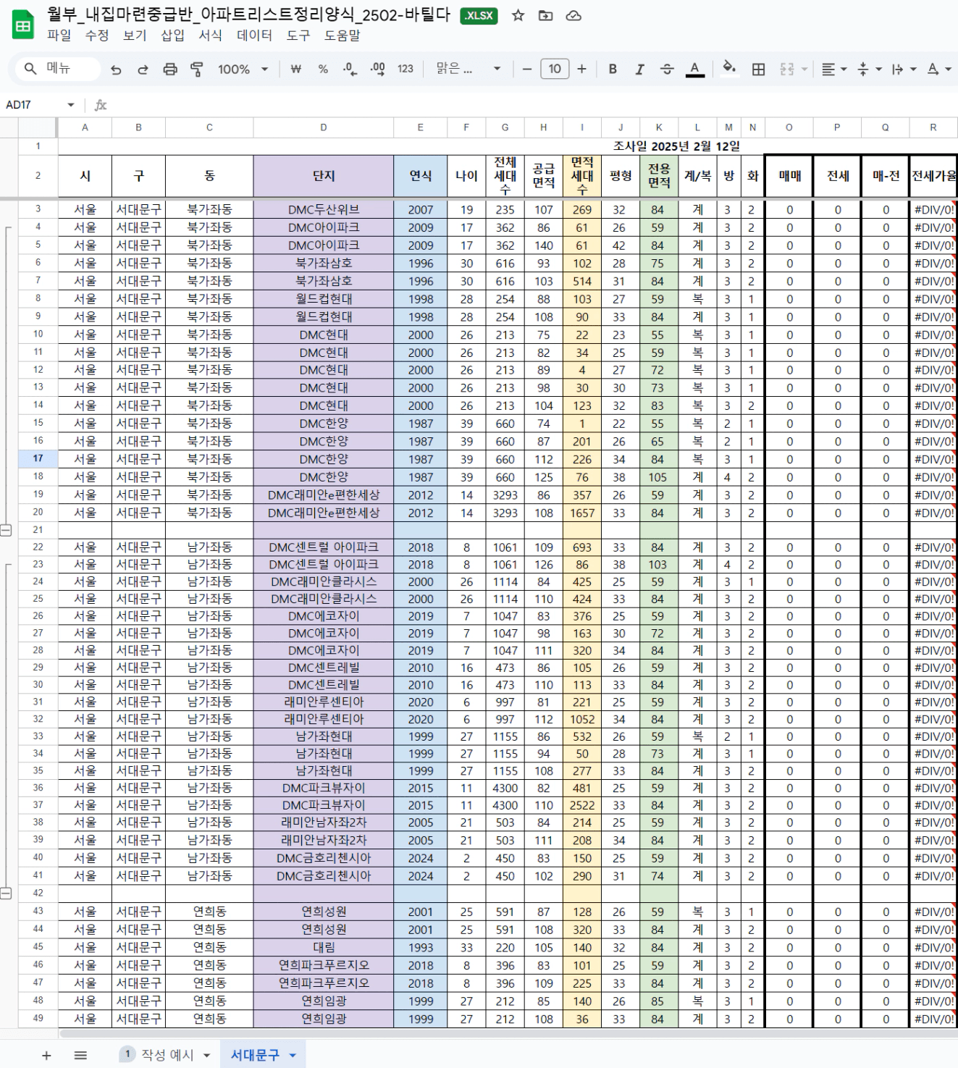Select row 17 header
958x1068 pixels.
pyautogui.click(x=38, y=458)
